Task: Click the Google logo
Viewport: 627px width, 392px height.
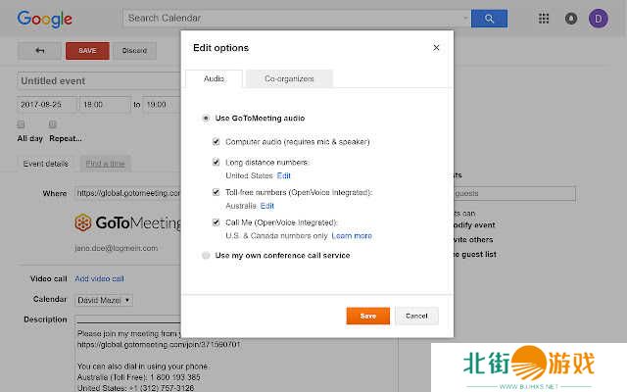Action: click(x=44, y=18)
